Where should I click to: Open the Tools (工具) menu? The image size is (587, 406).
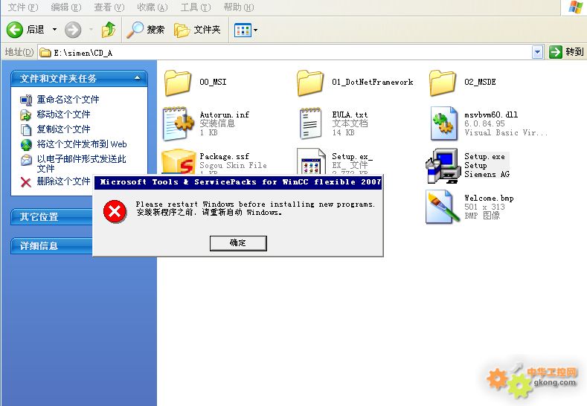coord(196,7)
